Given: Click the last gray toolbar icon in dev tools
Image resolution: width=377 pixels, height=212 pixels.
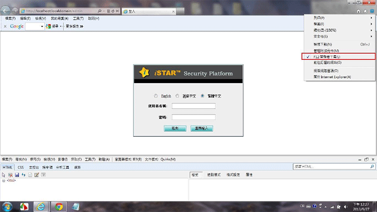Looking at the screenshot, I should click(x=43, y=175).
